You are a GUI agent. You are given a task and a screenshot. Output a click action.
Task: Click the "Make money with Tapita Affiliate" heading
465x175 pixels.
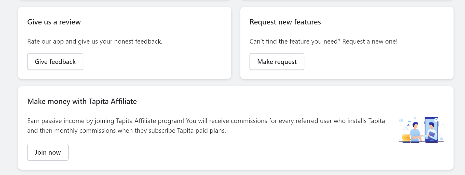(x=82, y=101)
